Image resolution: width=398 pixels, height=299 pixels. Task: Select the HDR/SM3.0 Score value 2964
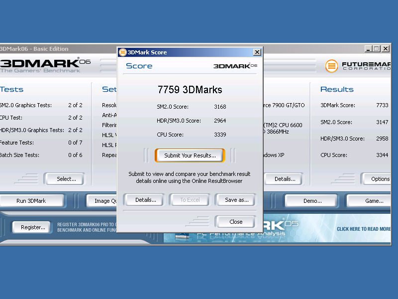click(220, 121)
